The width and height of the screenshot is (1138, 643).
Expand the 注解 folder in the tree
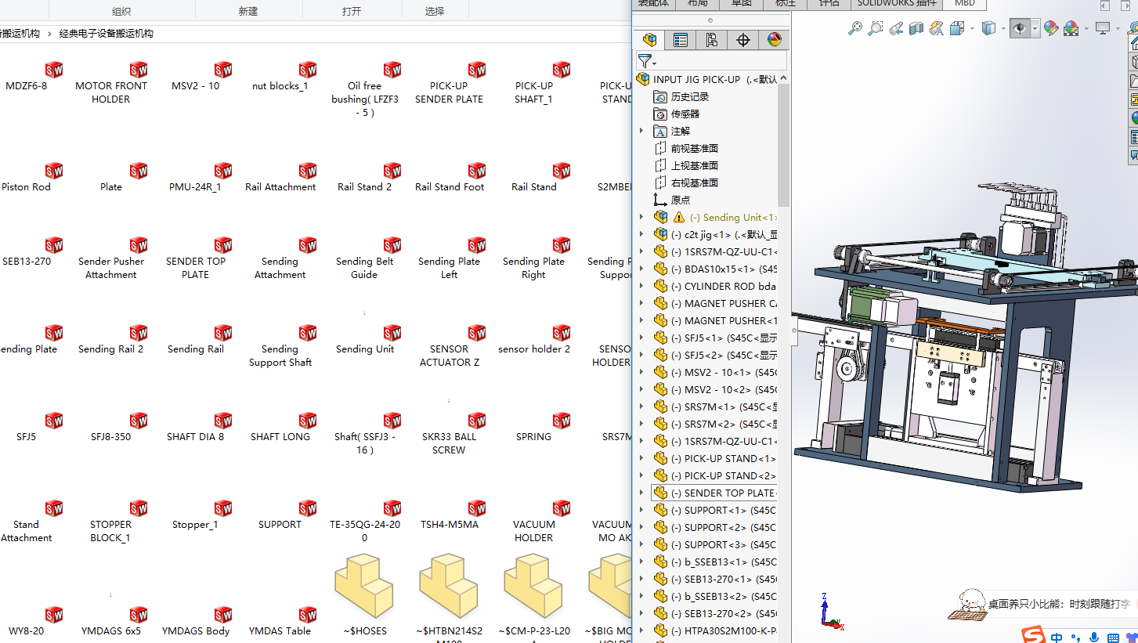tap(641, 131)
